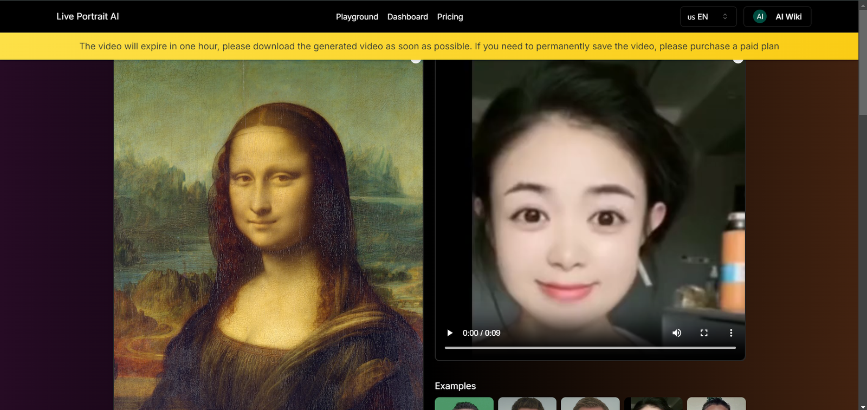Screen dimensions: 867x410
Task: Open the Dashboard menu item
Action: (407, 17)
